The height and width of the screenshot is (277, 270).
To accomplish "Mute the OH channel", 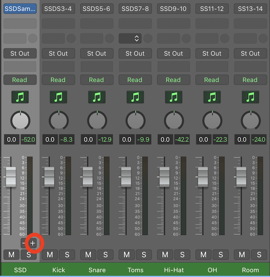I will point(203,254).
